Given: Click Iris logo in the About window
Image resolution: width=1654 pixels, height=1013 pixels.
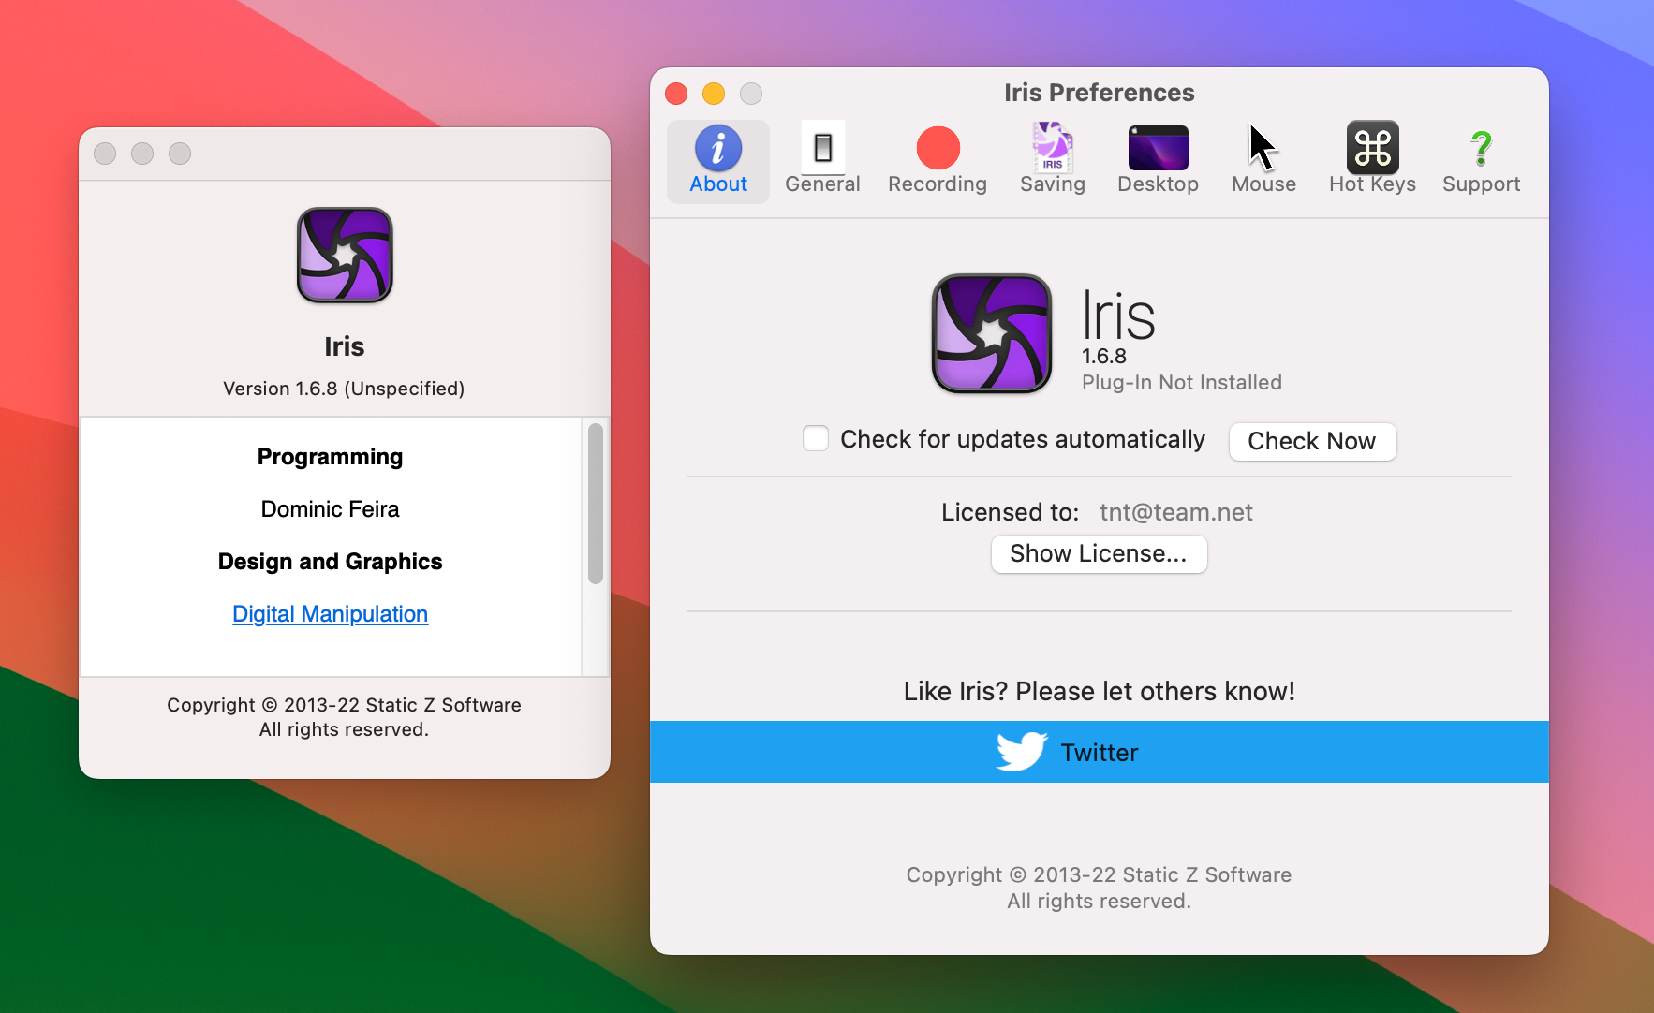Looking at the screenshot, I should pos(345,255).
